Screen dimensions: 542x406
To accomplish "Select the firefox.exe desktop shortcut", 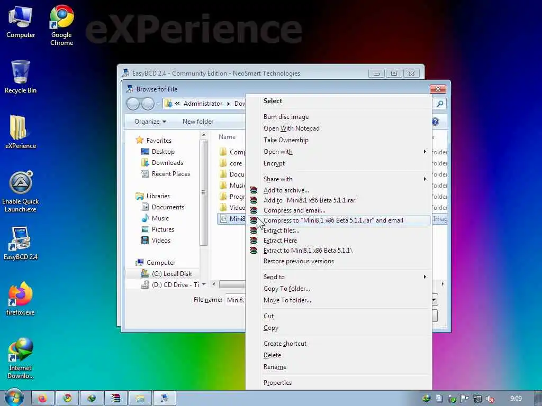I will [21, 299].
